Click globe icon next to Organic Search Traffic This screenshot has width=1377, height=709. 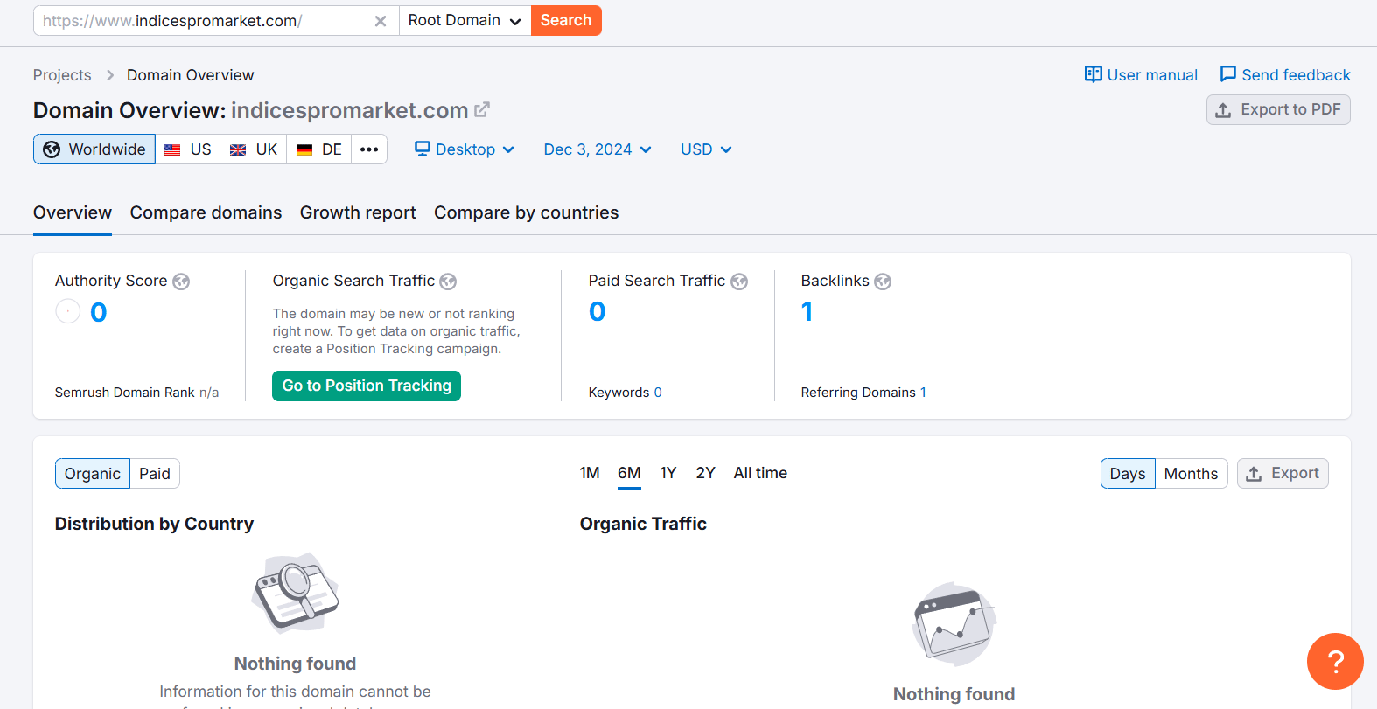(x=448, y=282)
